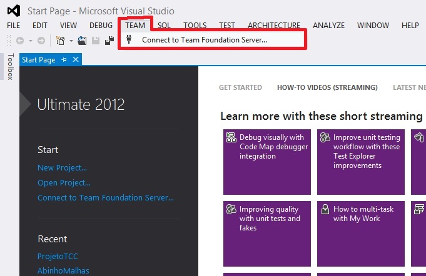Click the Test Explorer improvements tile icon

[325, 137]
